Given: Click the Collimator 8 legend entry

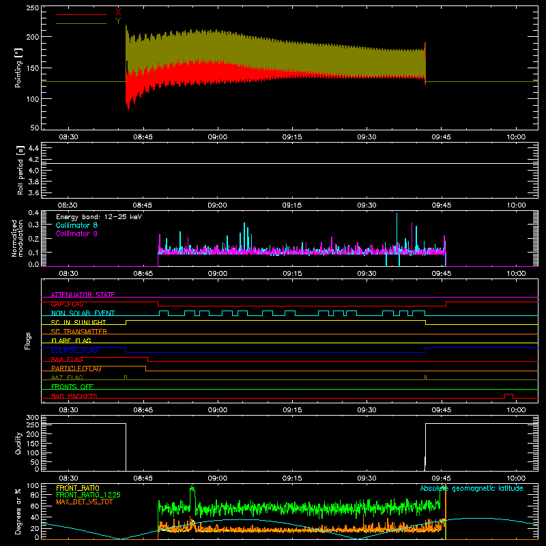Looking at the screenshot, I should coord(76,225).
